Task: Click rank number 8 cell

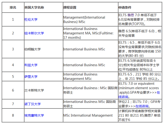Action: [13, 115]
